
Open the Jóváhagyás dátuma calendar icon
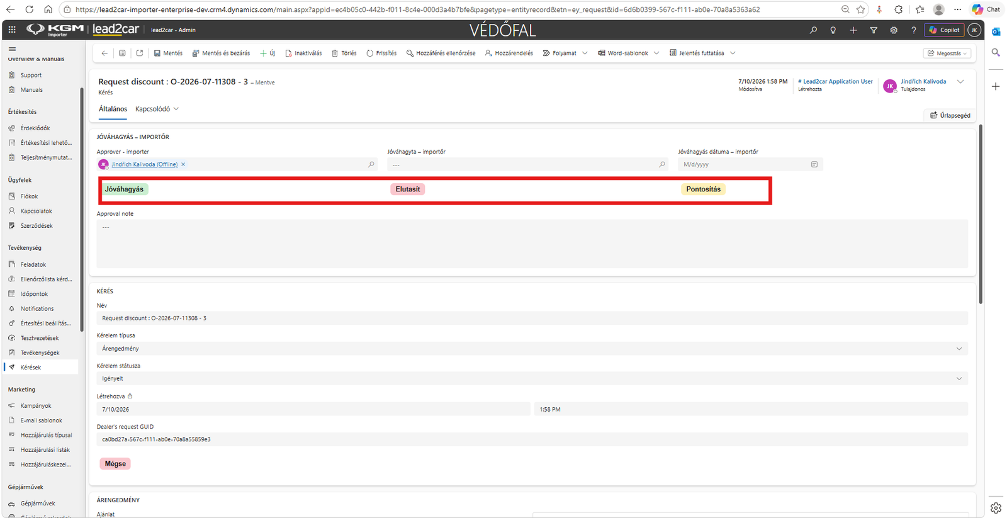click(x=814, y=164)
